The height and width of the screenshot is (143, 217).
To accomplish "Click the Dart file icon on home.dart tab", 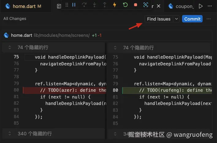I will tap(8, 6).
